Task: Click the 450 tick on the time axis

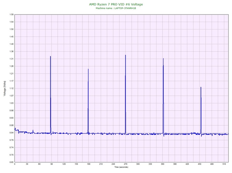Action: pyautogui.click(x=199, y=164)
